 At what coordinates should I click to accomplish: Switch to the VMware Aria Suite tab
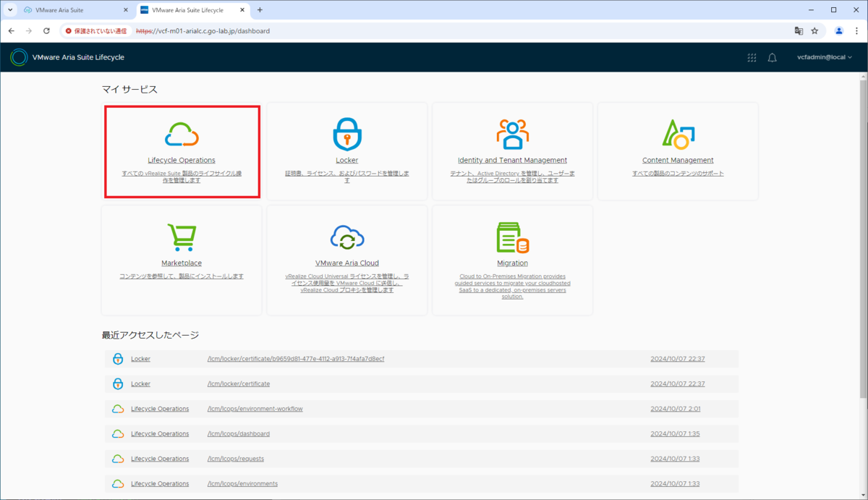(76, 10)
